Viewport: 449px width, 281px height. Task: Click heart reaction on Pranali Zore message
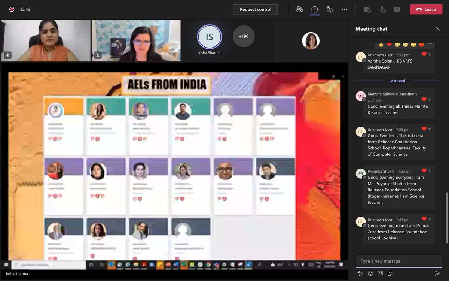click(424, 219)
